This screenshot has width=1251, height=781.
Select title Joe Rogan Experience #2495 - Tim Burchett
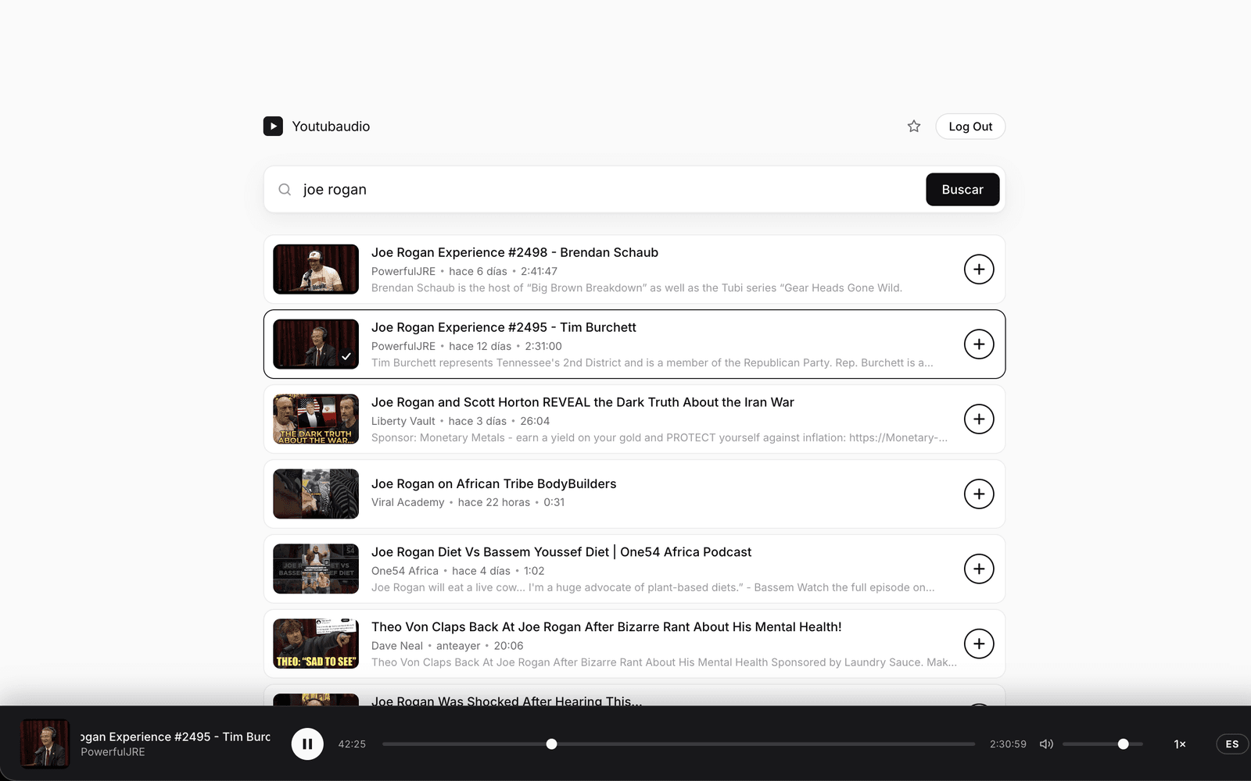click(504, 328)
